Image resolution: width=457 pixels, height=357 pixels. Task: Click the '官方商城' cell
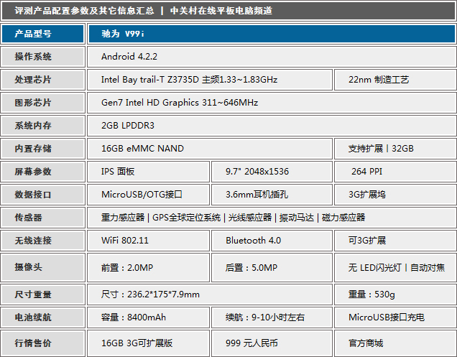[x=395, y=343]
